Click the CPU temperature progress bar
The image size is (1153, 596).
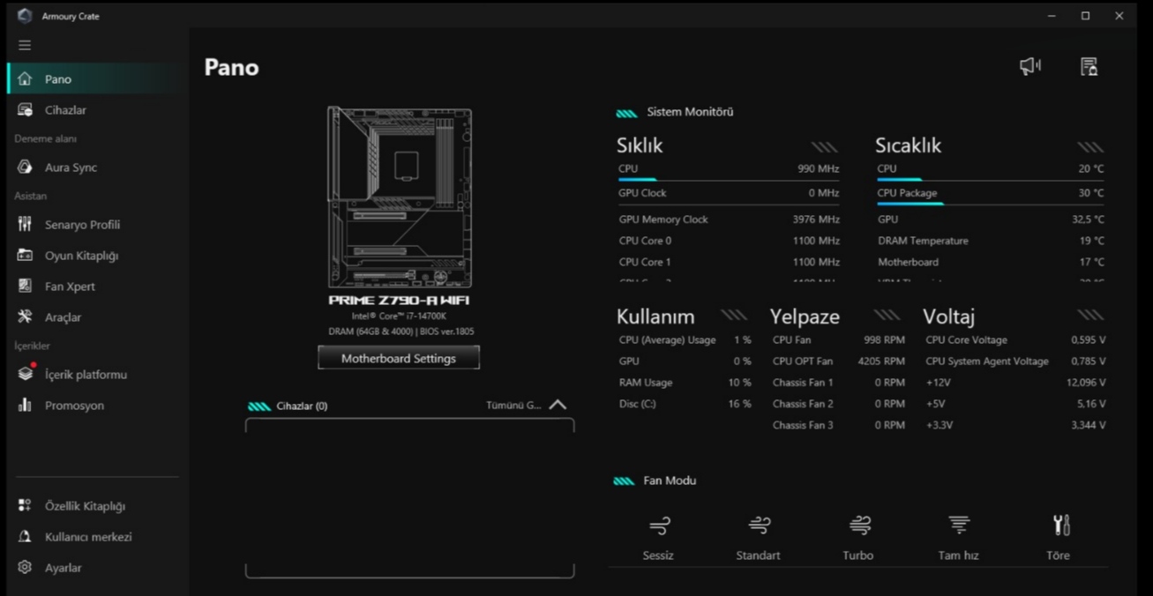click(x=990, y=180)
